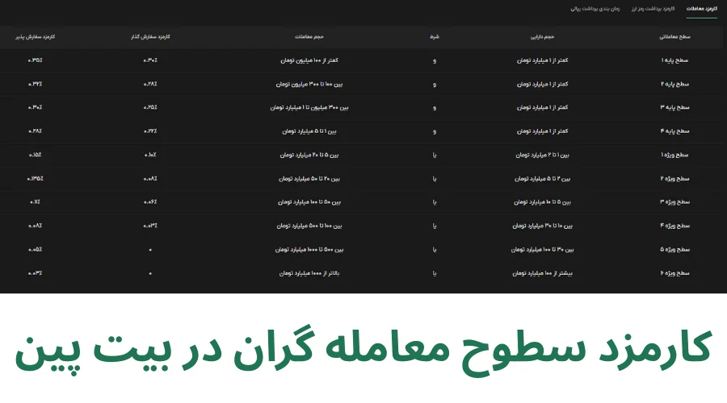Click trade volume بین ۵۰ تا ۱۰۰ میلیارد تومان

pos(309,201)
